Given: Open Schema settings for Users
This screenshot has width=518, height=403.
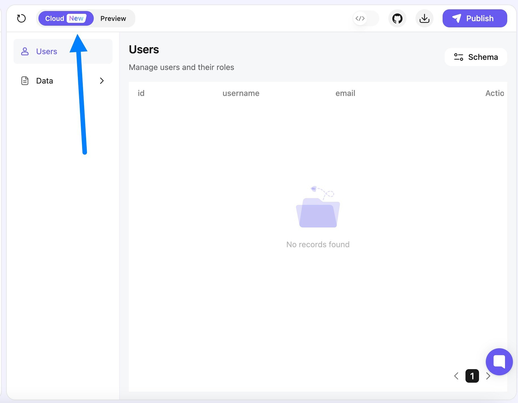Looking at the screenshot, I should click(476, 57).
